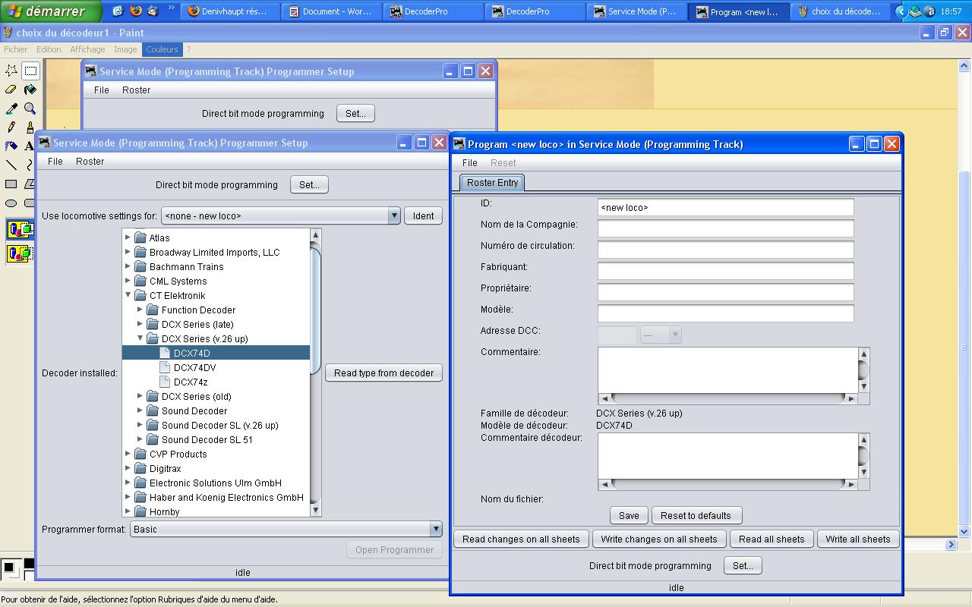Open File menu in Program new loco window

click(x=470, y=162)
